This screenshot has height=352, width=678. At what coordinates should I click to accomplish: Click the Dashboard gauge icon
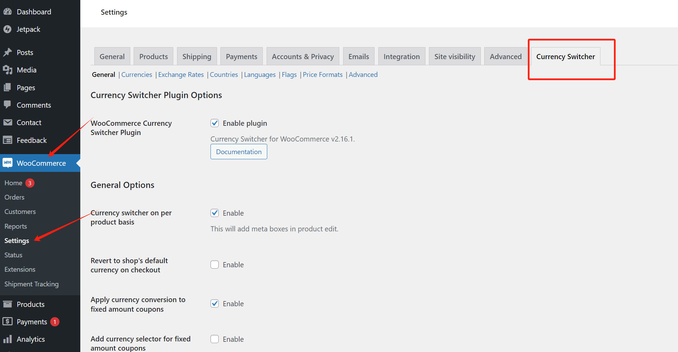[8, 12]
